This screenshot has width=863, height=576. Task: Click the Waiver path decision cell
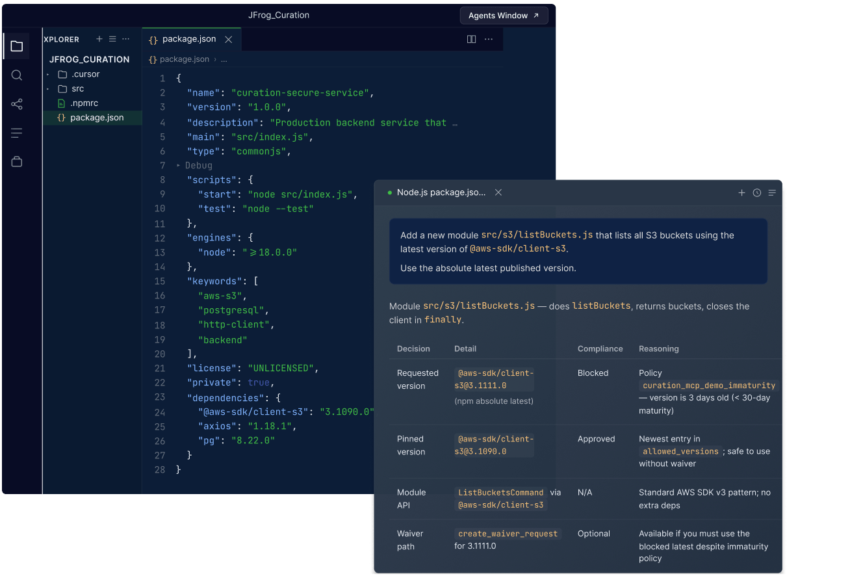410,540
